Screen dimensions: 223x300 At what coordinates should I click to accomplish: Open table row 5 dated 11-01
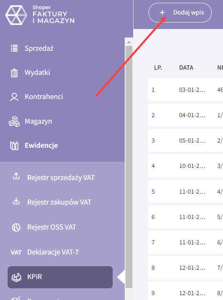click(185, 192)
